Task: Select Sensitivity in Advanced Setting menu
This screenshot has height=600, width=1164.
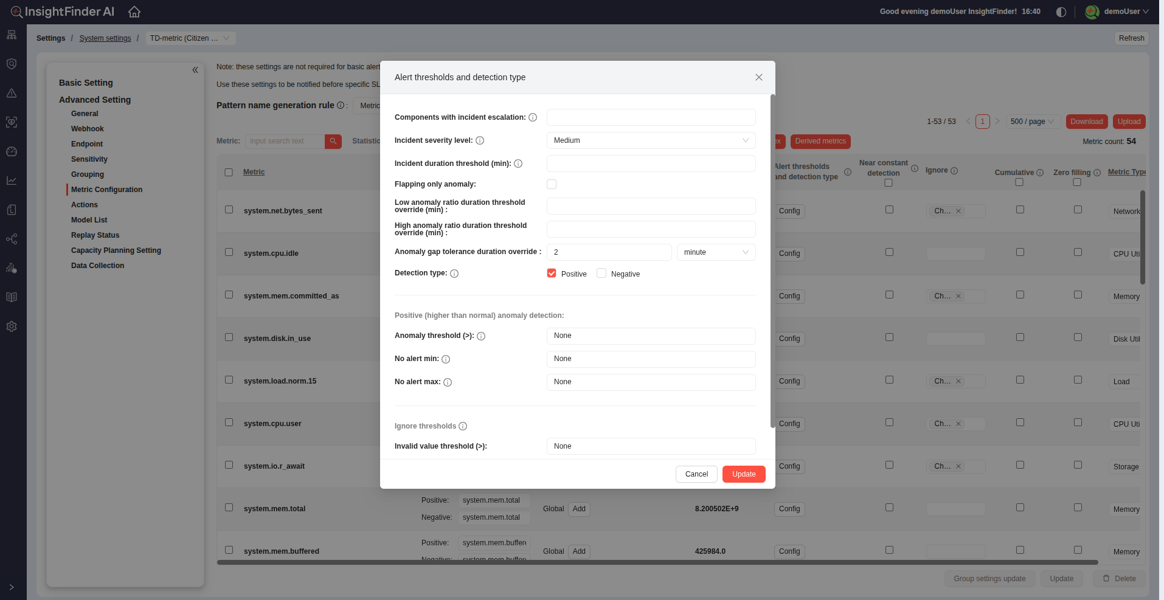Action: click(x=89, y=159)
